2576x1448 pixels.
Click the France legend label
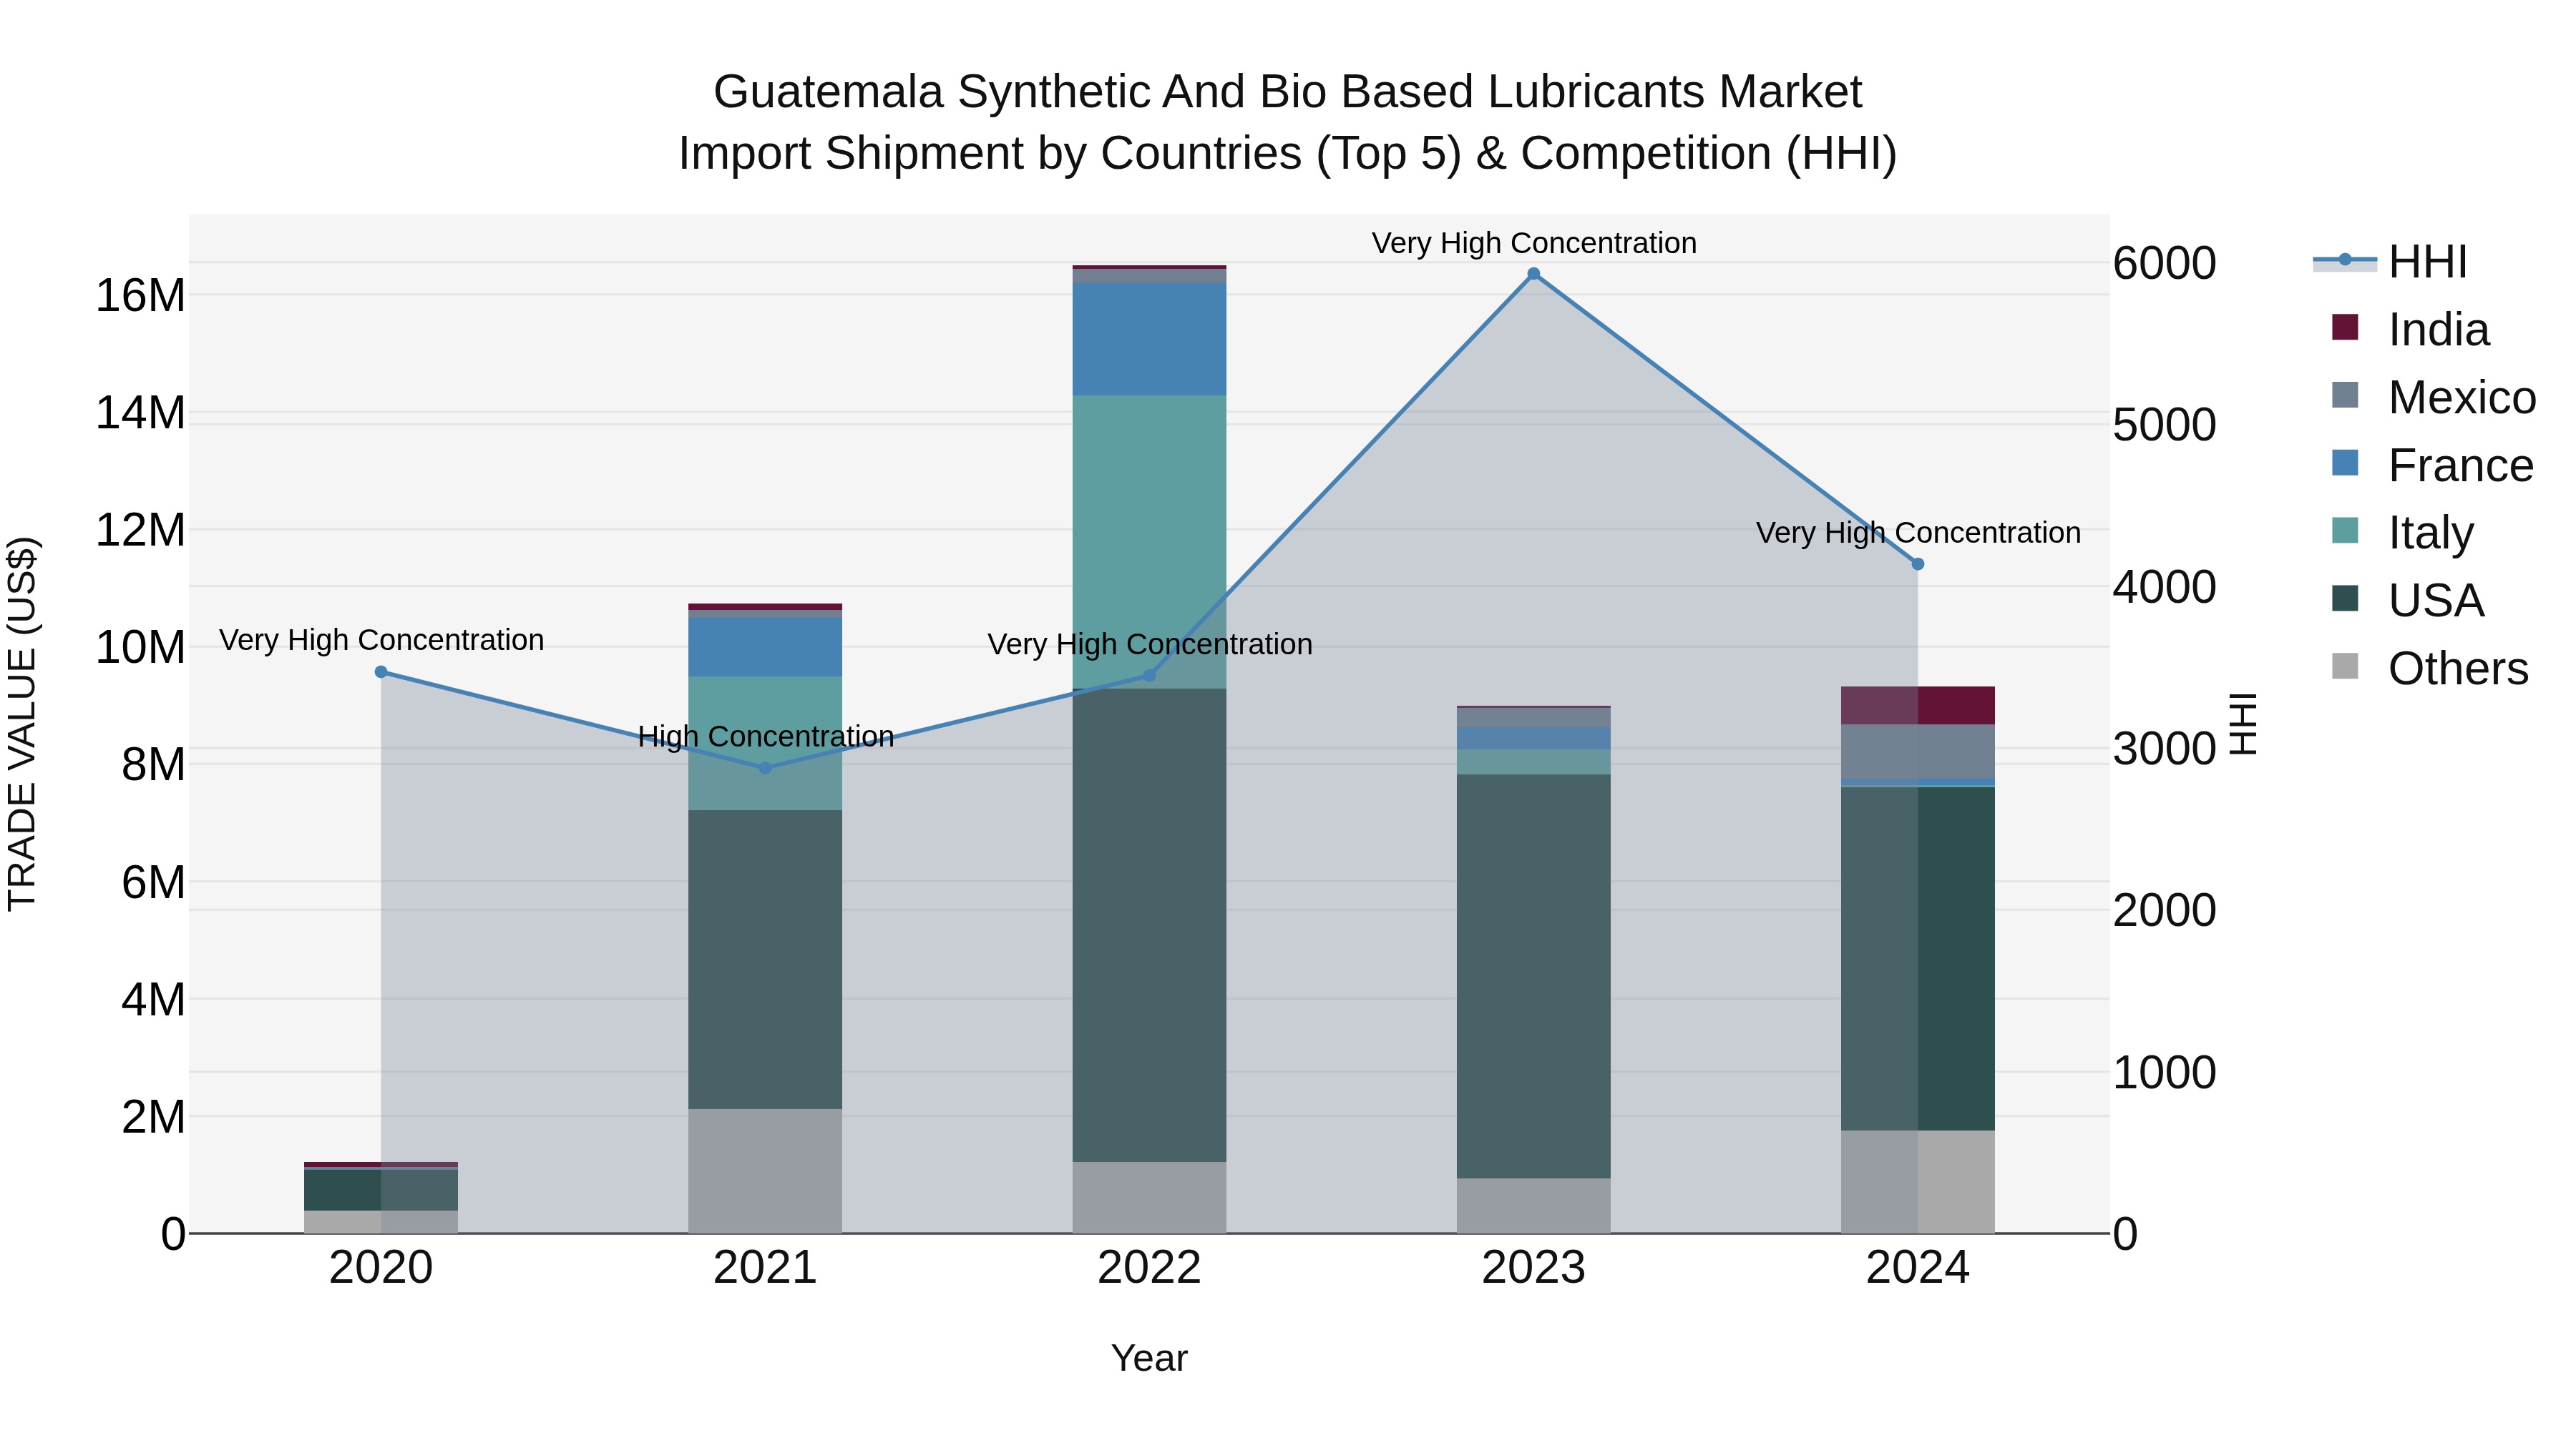point(2461,466)
